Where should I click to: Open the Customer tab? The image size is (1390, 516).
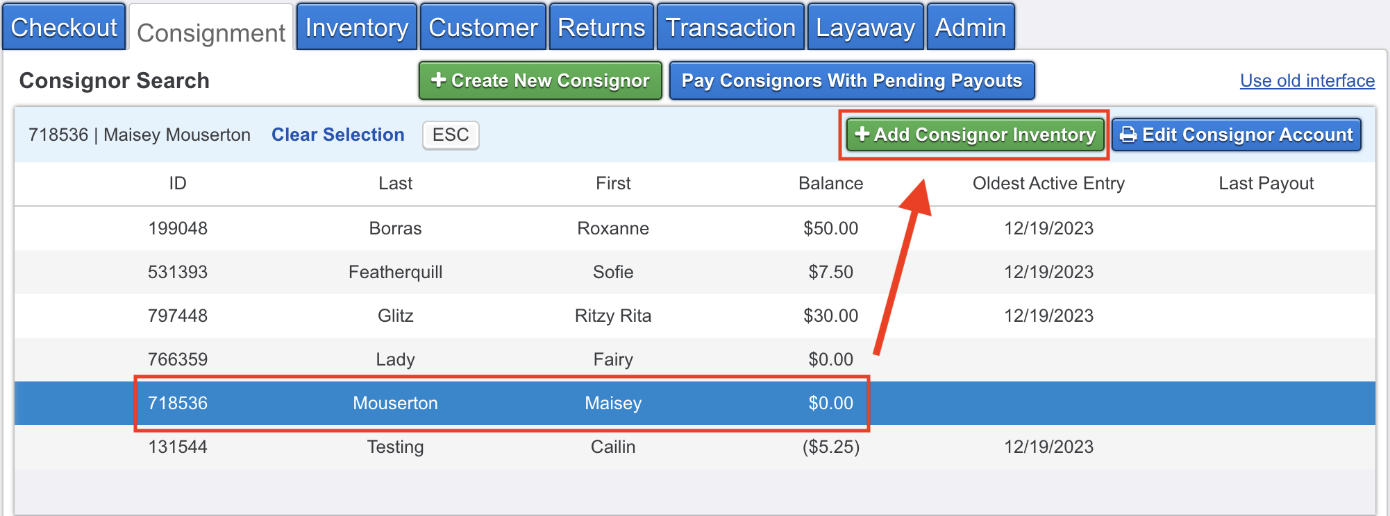[483, 28]
